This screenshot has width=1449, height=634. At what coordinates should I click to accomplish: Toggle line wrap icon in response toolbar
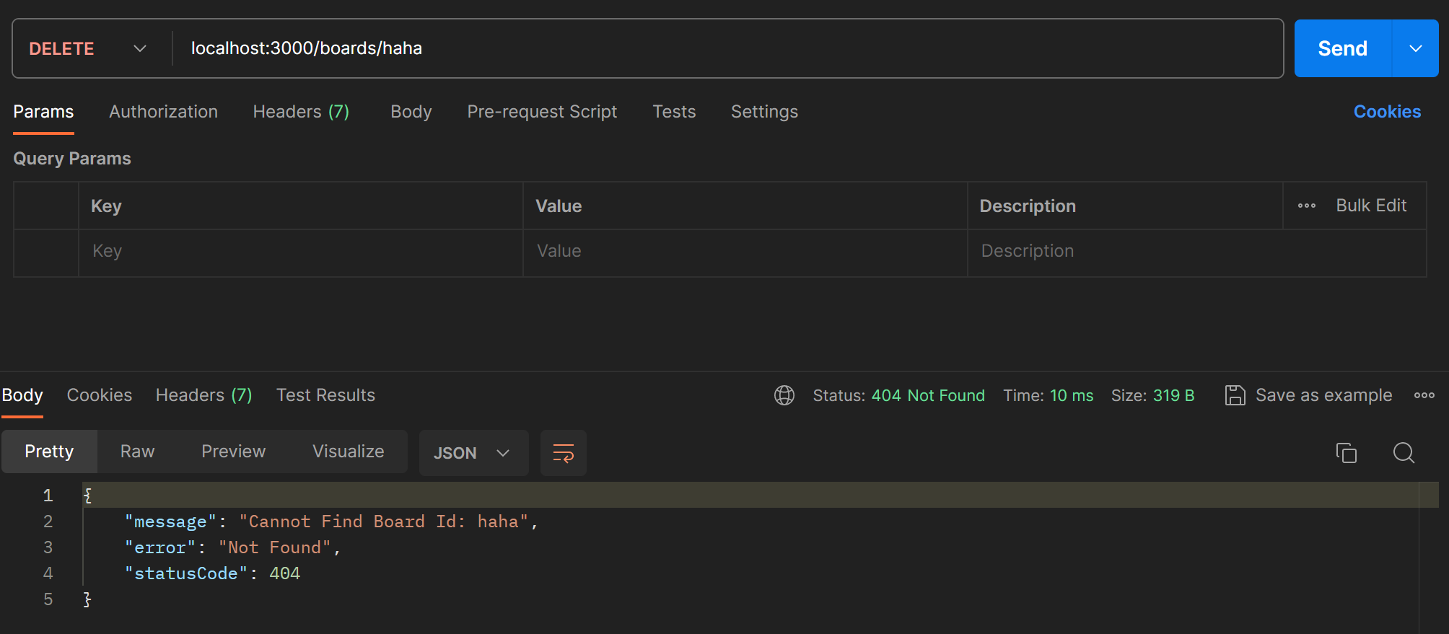[564, 453]
